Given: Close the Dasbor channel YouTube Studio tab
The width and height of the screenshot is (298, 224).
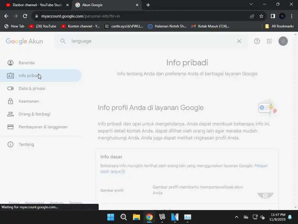Looking at the screenshot, I should pos(68,5).
